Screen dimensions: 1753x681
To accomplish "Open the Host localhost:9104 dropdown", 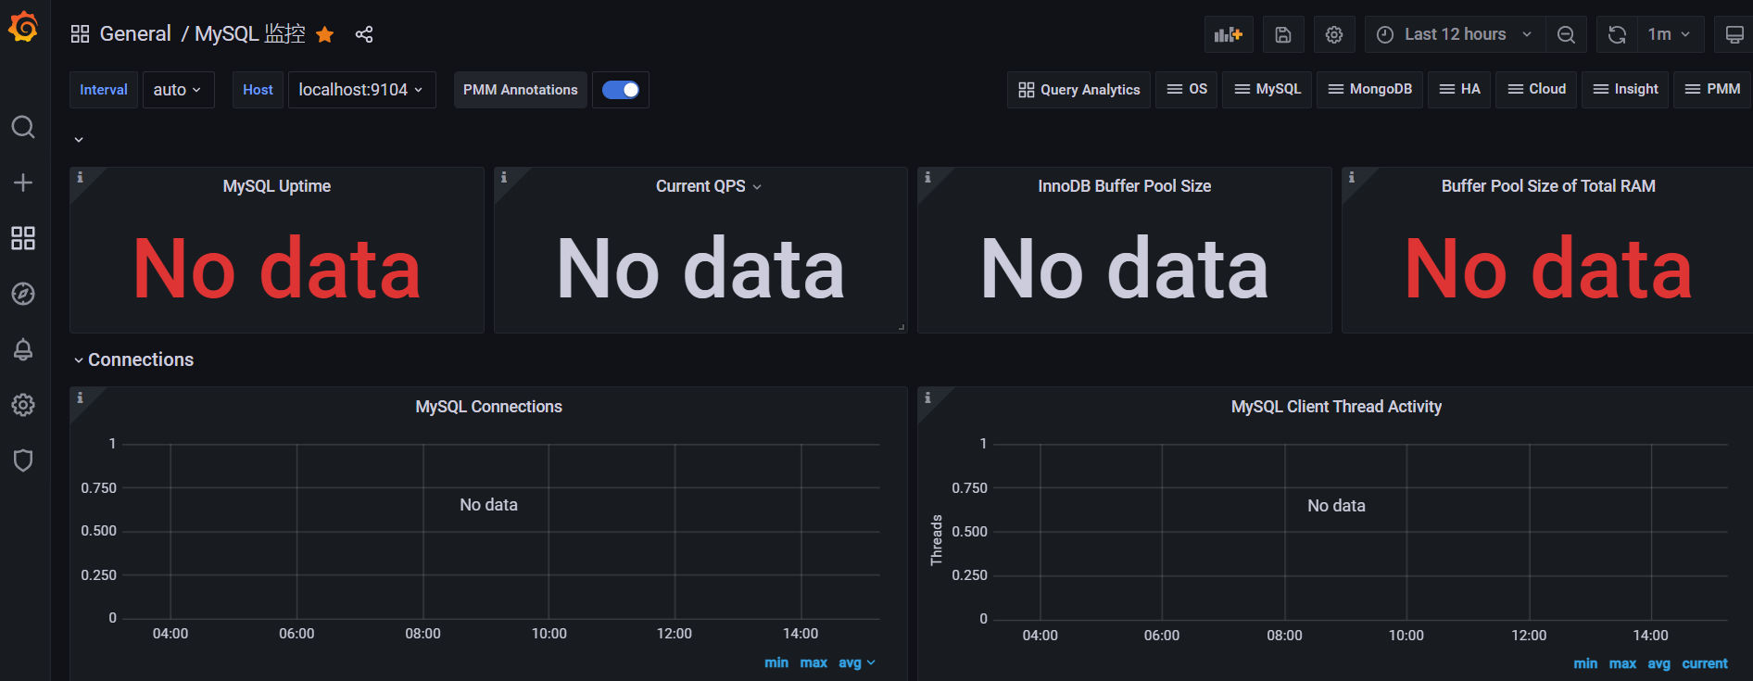I will click(361, 90).
